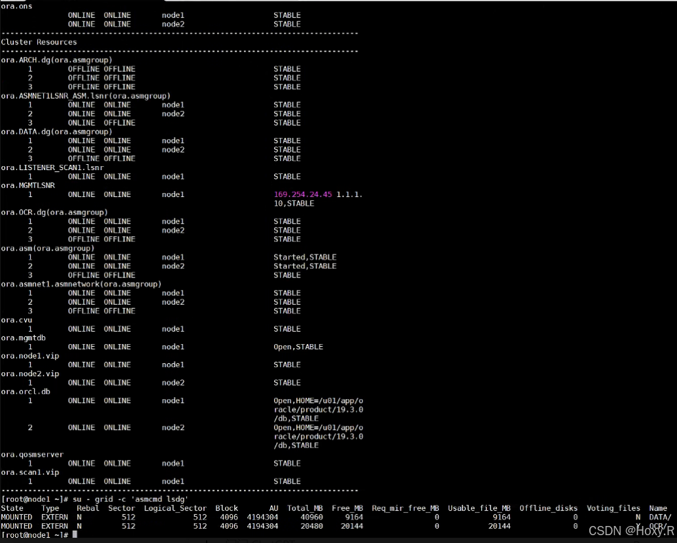Click the Rebal column header
The height and width of the screenshot is (543, 677).
tap(88, 508)
